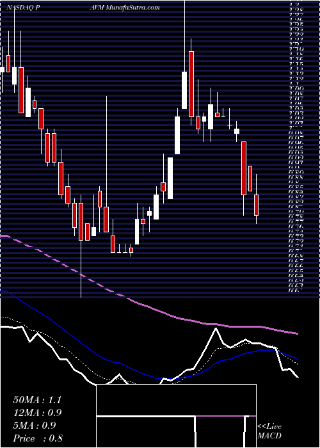The height and width of the screenshot is (448, 320).
Task: Click the 50MA : 1.1 value
Action: point(37,400)
